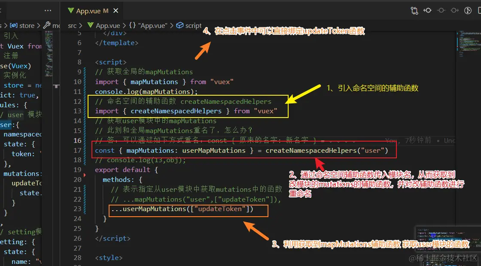Screen dimensions: 481x266
Task: Click // console.log(13,obj); comment line
Action: coord(140,160)
